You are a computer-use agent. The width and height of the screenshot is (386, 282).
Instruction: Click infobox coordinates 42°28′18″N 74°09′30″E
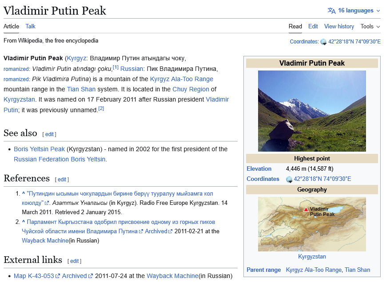(x=322, y=179)
